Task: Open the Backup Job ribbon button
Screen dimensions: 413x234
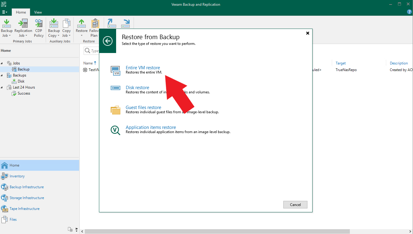Action: (7, 28)
